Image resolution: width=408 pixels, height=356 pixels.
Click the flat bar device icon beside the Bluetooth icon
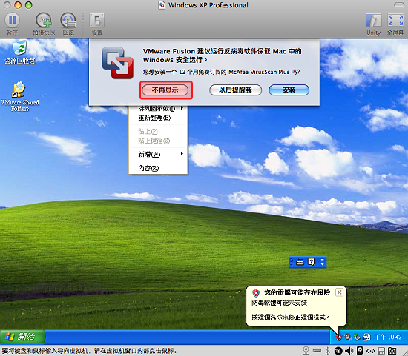(317, 351)
